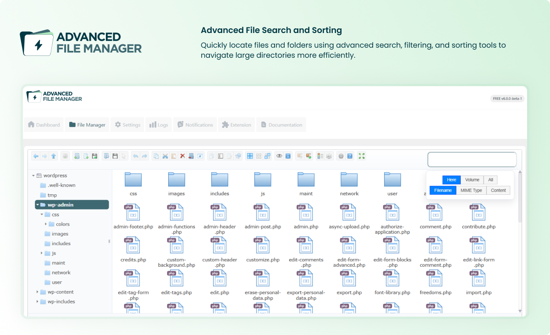Select admin-footer.php file
550x335 pixels.
(x=133, y=217)
